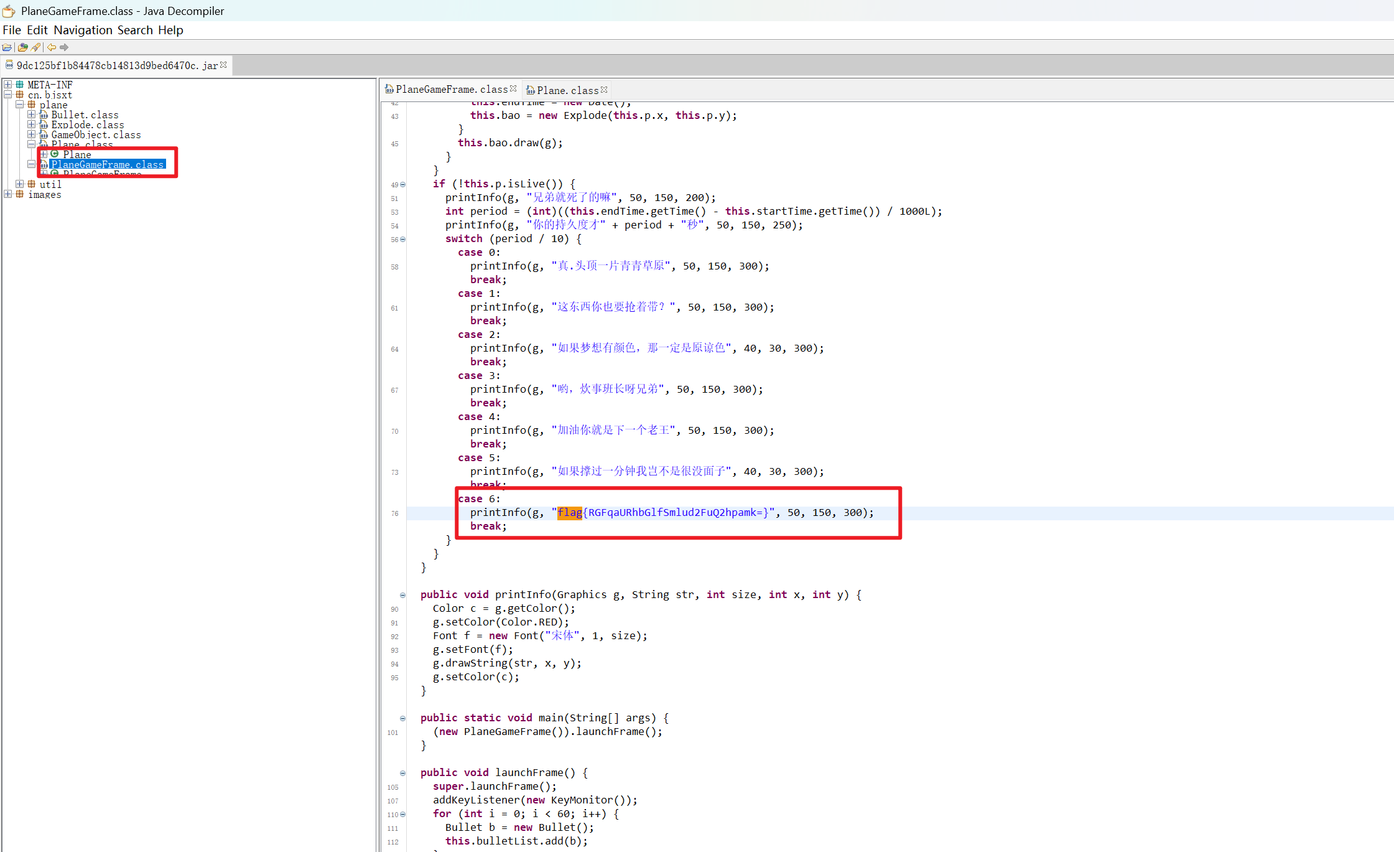1394x852 pixels.
Task: Expand the util package node
Action: coord(19,184)
